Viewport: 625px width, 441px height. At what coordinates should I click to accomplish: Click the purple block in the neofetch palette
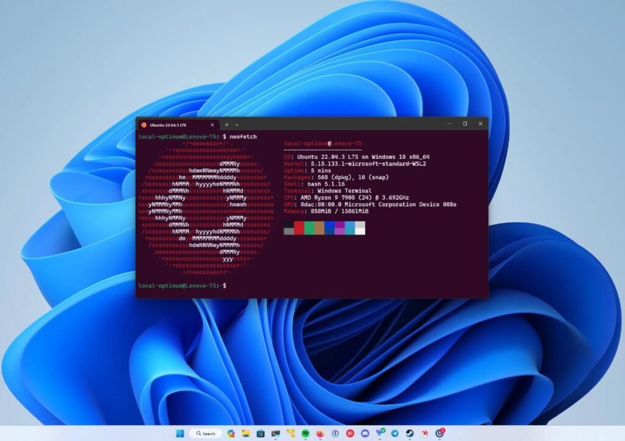[339, 228]
